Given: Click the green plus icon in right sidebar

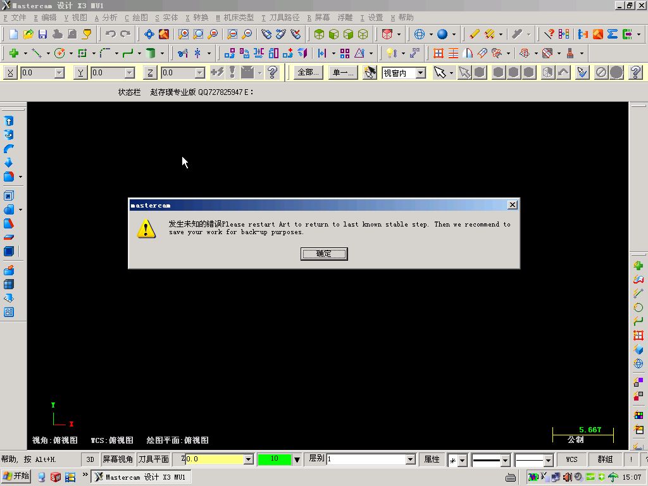Looking at the screenshot, I should 639,266.
